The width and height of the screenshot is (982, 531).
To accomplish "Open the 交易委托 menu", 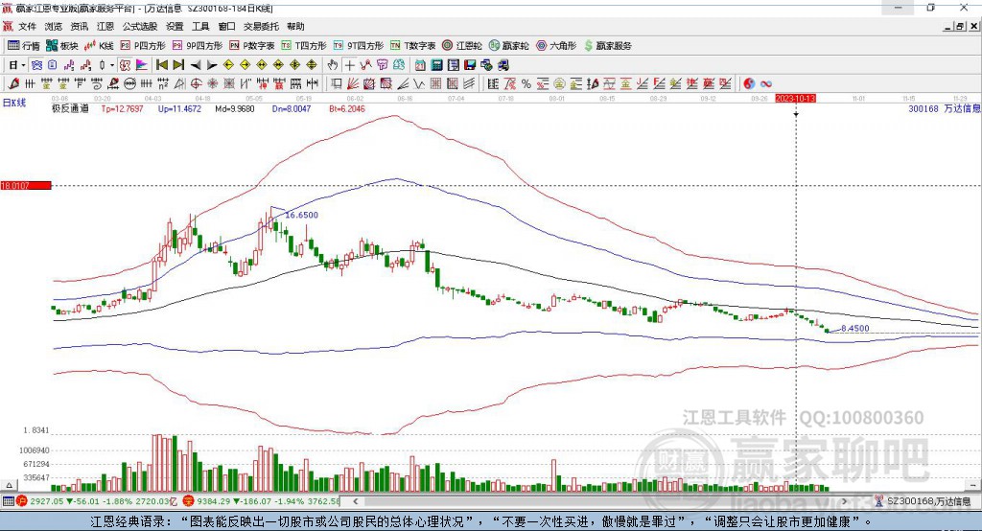I will coord(261,26).
